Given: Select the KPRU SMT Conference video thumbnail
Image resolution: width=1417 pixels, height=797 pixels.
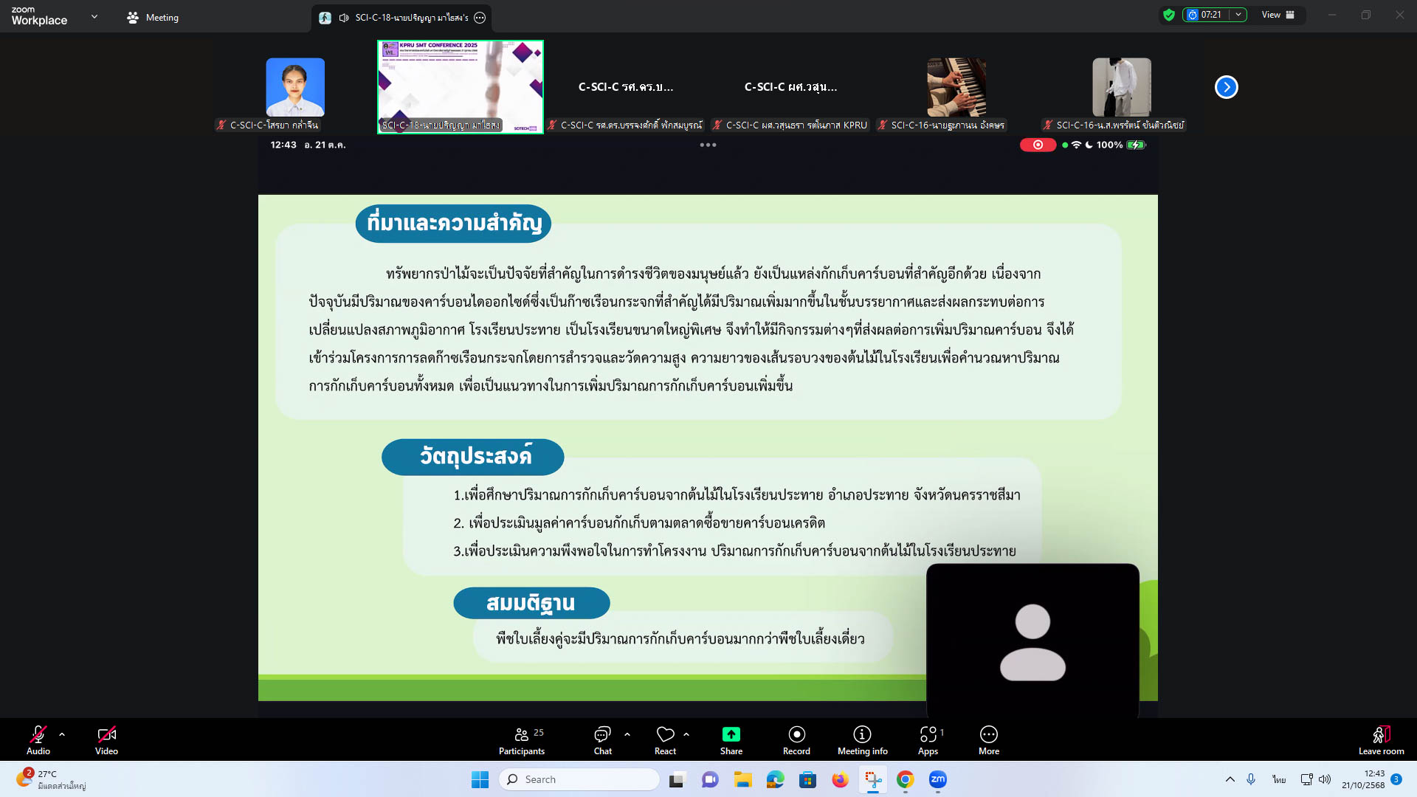Looking at the screenshot, I should 460,87.
